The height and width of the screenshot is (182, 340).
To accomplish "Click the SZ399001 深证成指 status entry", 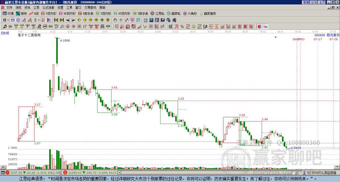I will click(322, 173).
